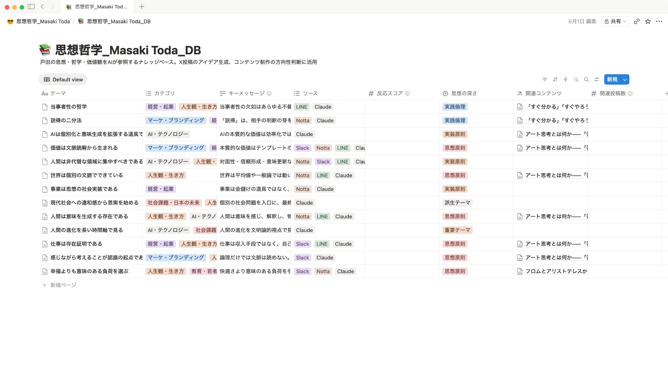Open page 幸福よりも意味のある負荷を選ぶ
The height and width of the screenshot is (375, 668).
[x=89, y=271]
